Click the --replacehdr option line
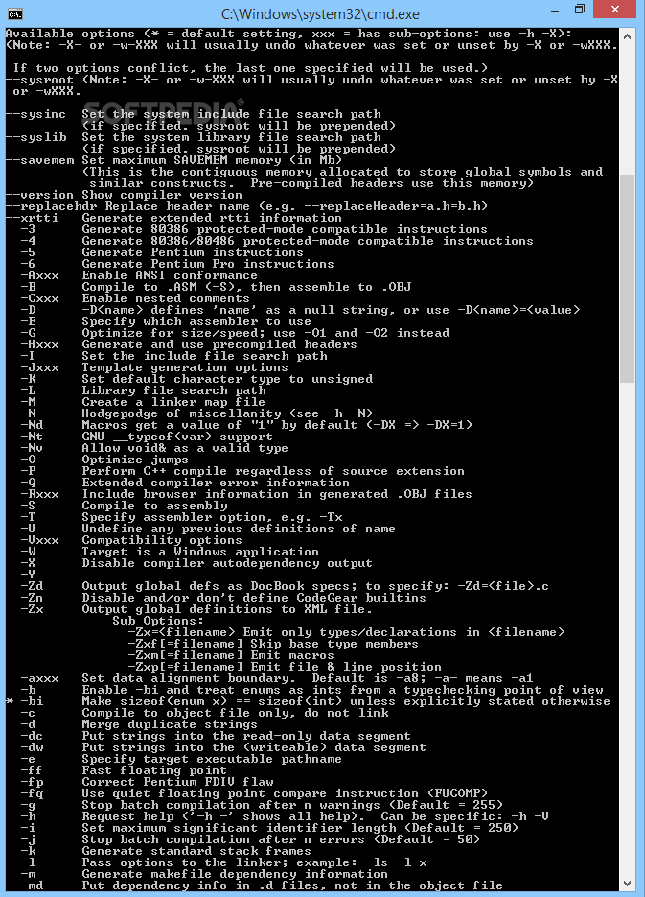 (246, 206)
